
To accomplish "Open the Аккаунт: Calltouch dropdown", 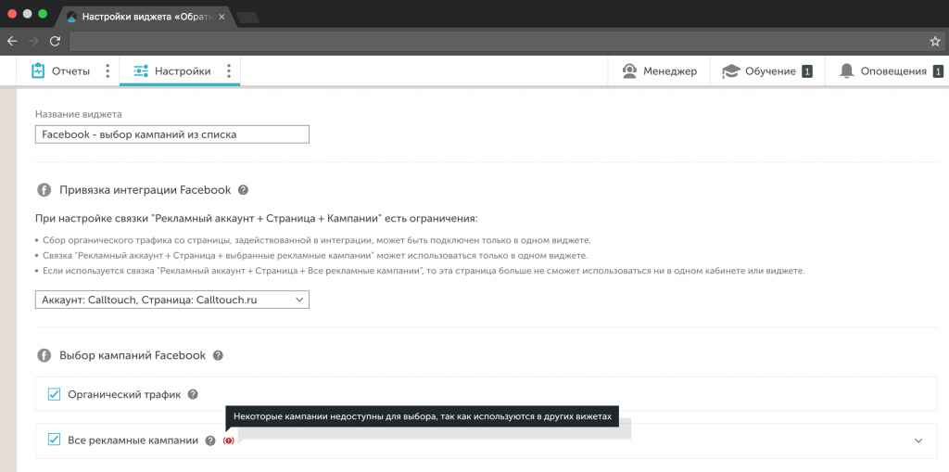I will point(171,300).
